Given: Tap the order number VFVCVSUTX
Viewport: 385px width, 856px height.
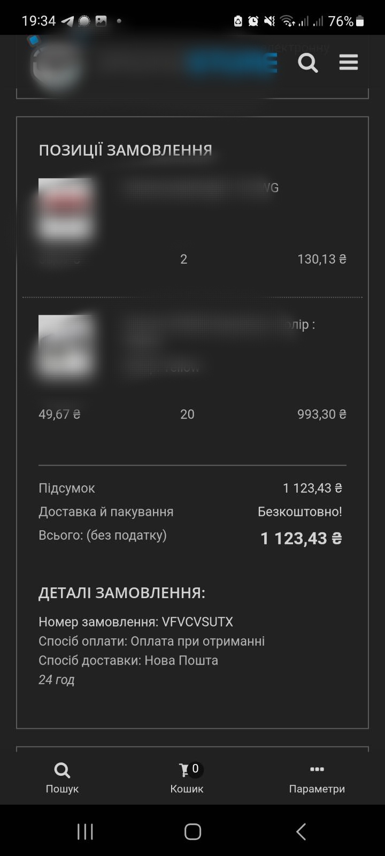Looking at the screenshot, I should tap(197, 622).
